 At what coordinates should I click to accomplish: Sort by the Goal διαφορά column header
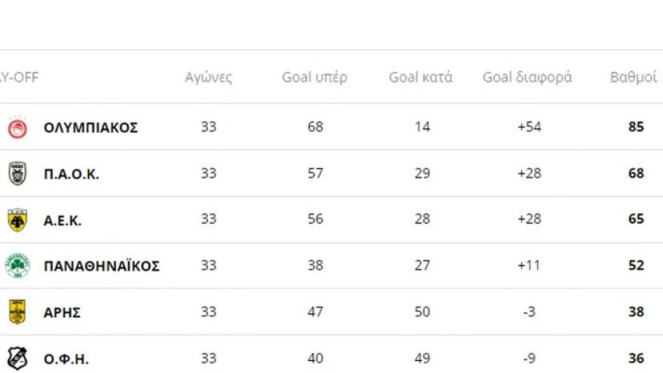coord(527,78)
